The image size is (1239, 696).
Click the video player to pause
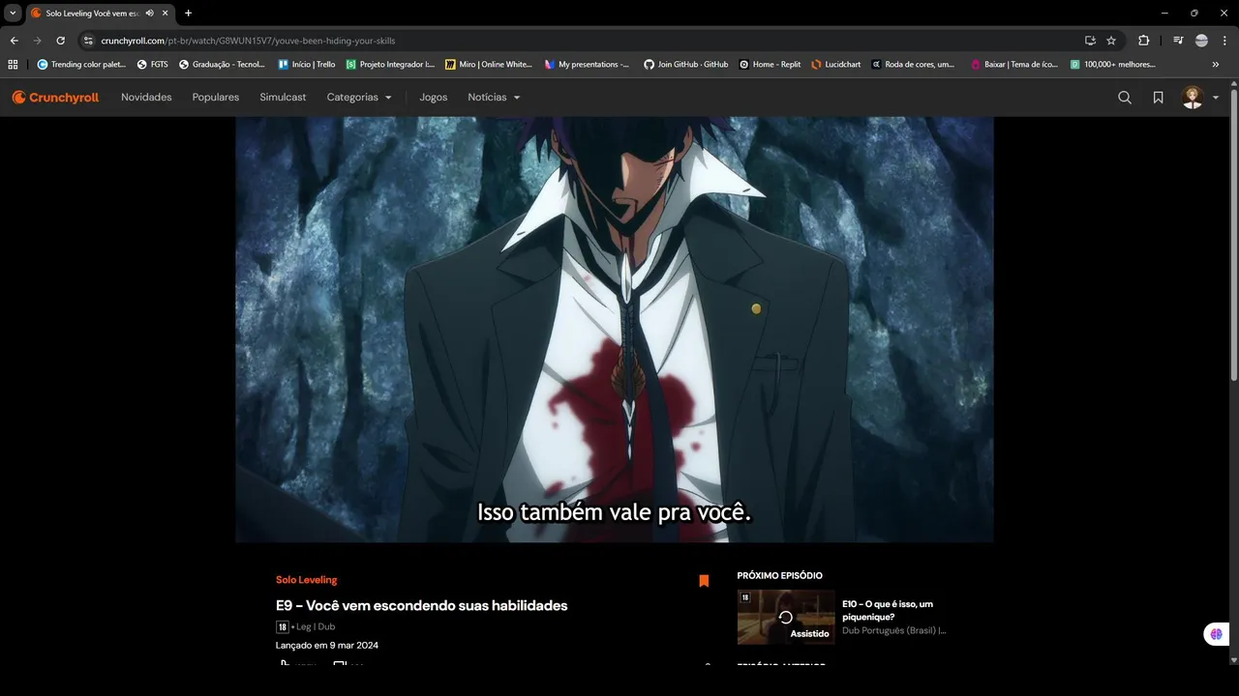[615, 329]
